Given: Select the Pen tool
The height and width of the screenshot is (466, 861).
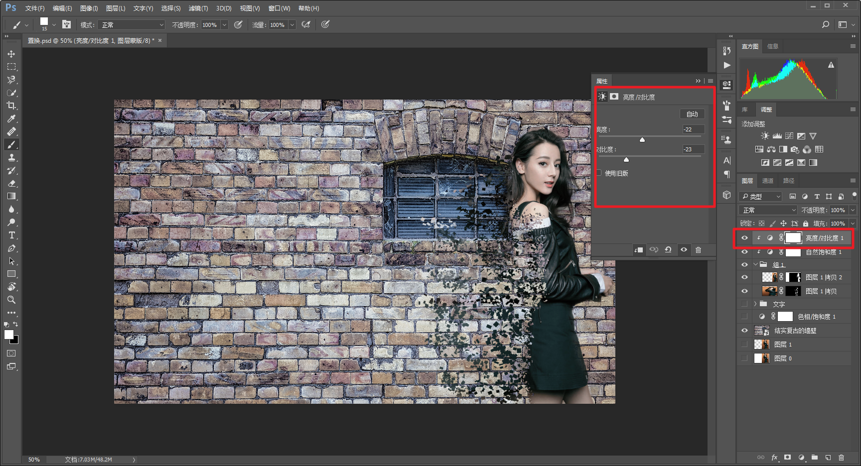Looking at the screenshot, I should tap(11, 248).
